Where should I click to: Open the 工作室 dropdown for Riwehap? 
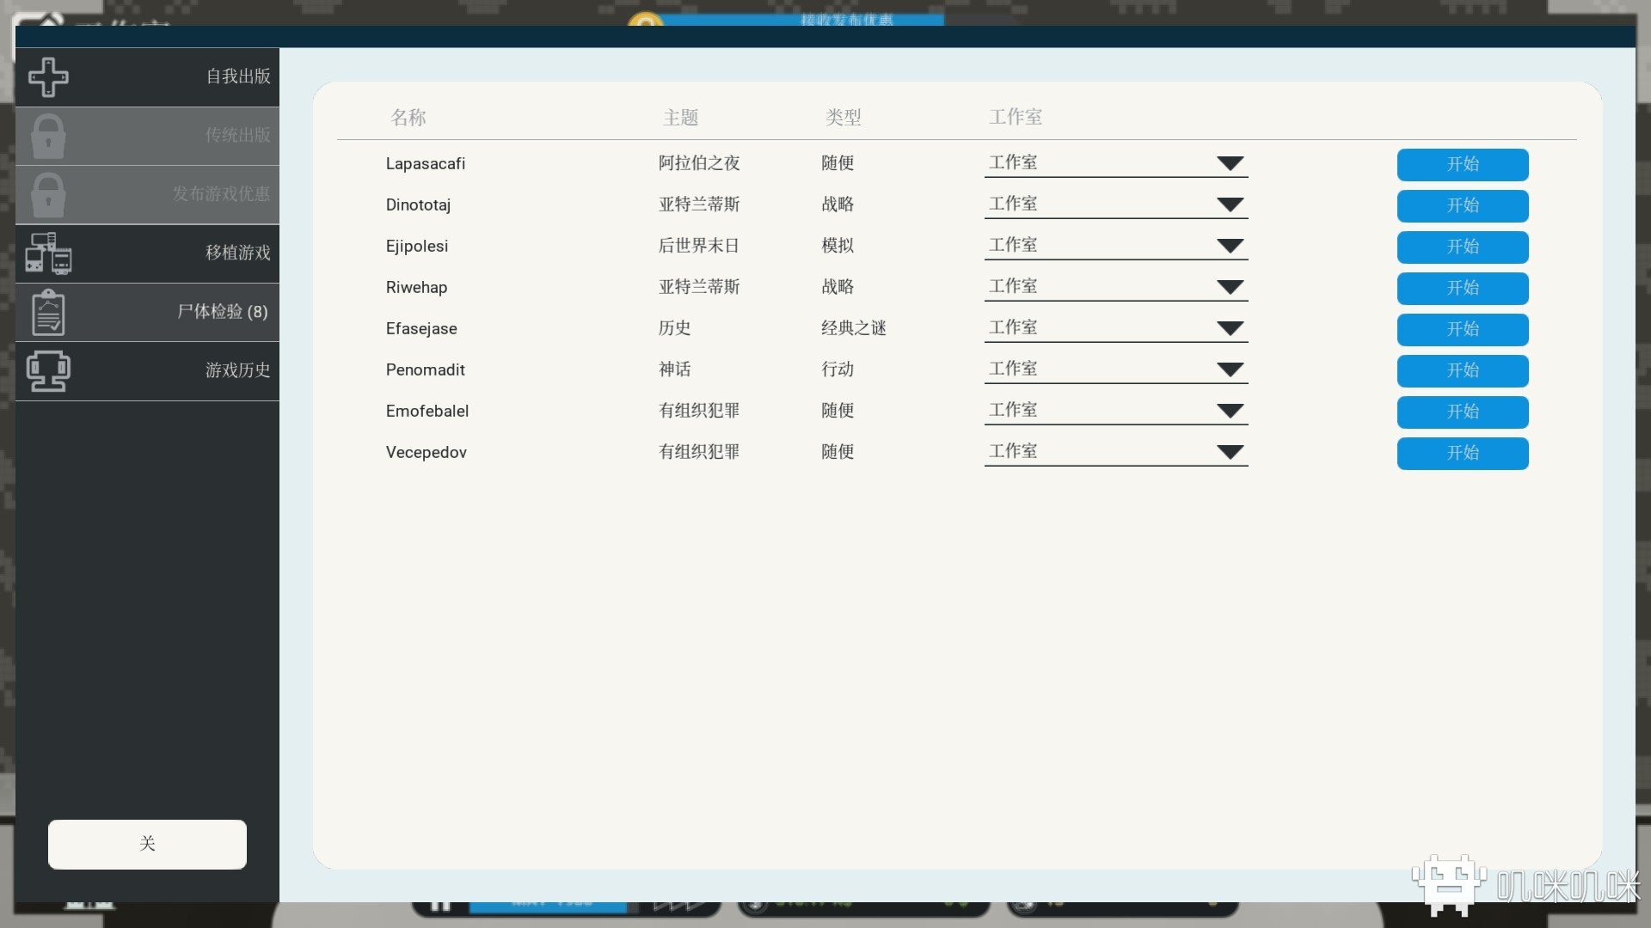coord(1116,287)
